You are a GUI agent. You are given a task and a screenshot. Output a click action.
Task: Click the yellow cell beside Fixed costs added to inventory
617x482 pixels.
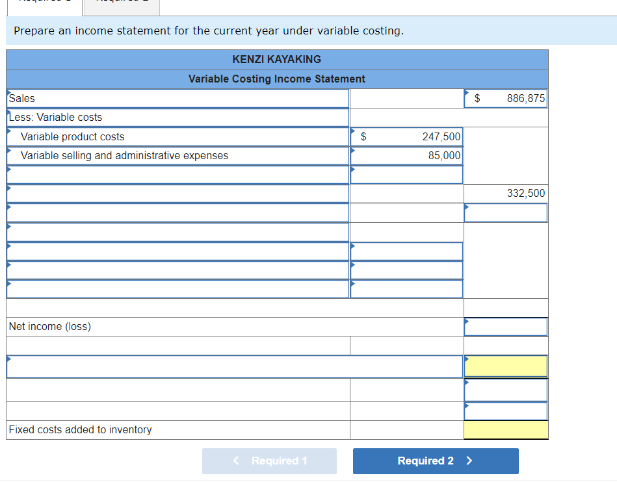[506, 429]
